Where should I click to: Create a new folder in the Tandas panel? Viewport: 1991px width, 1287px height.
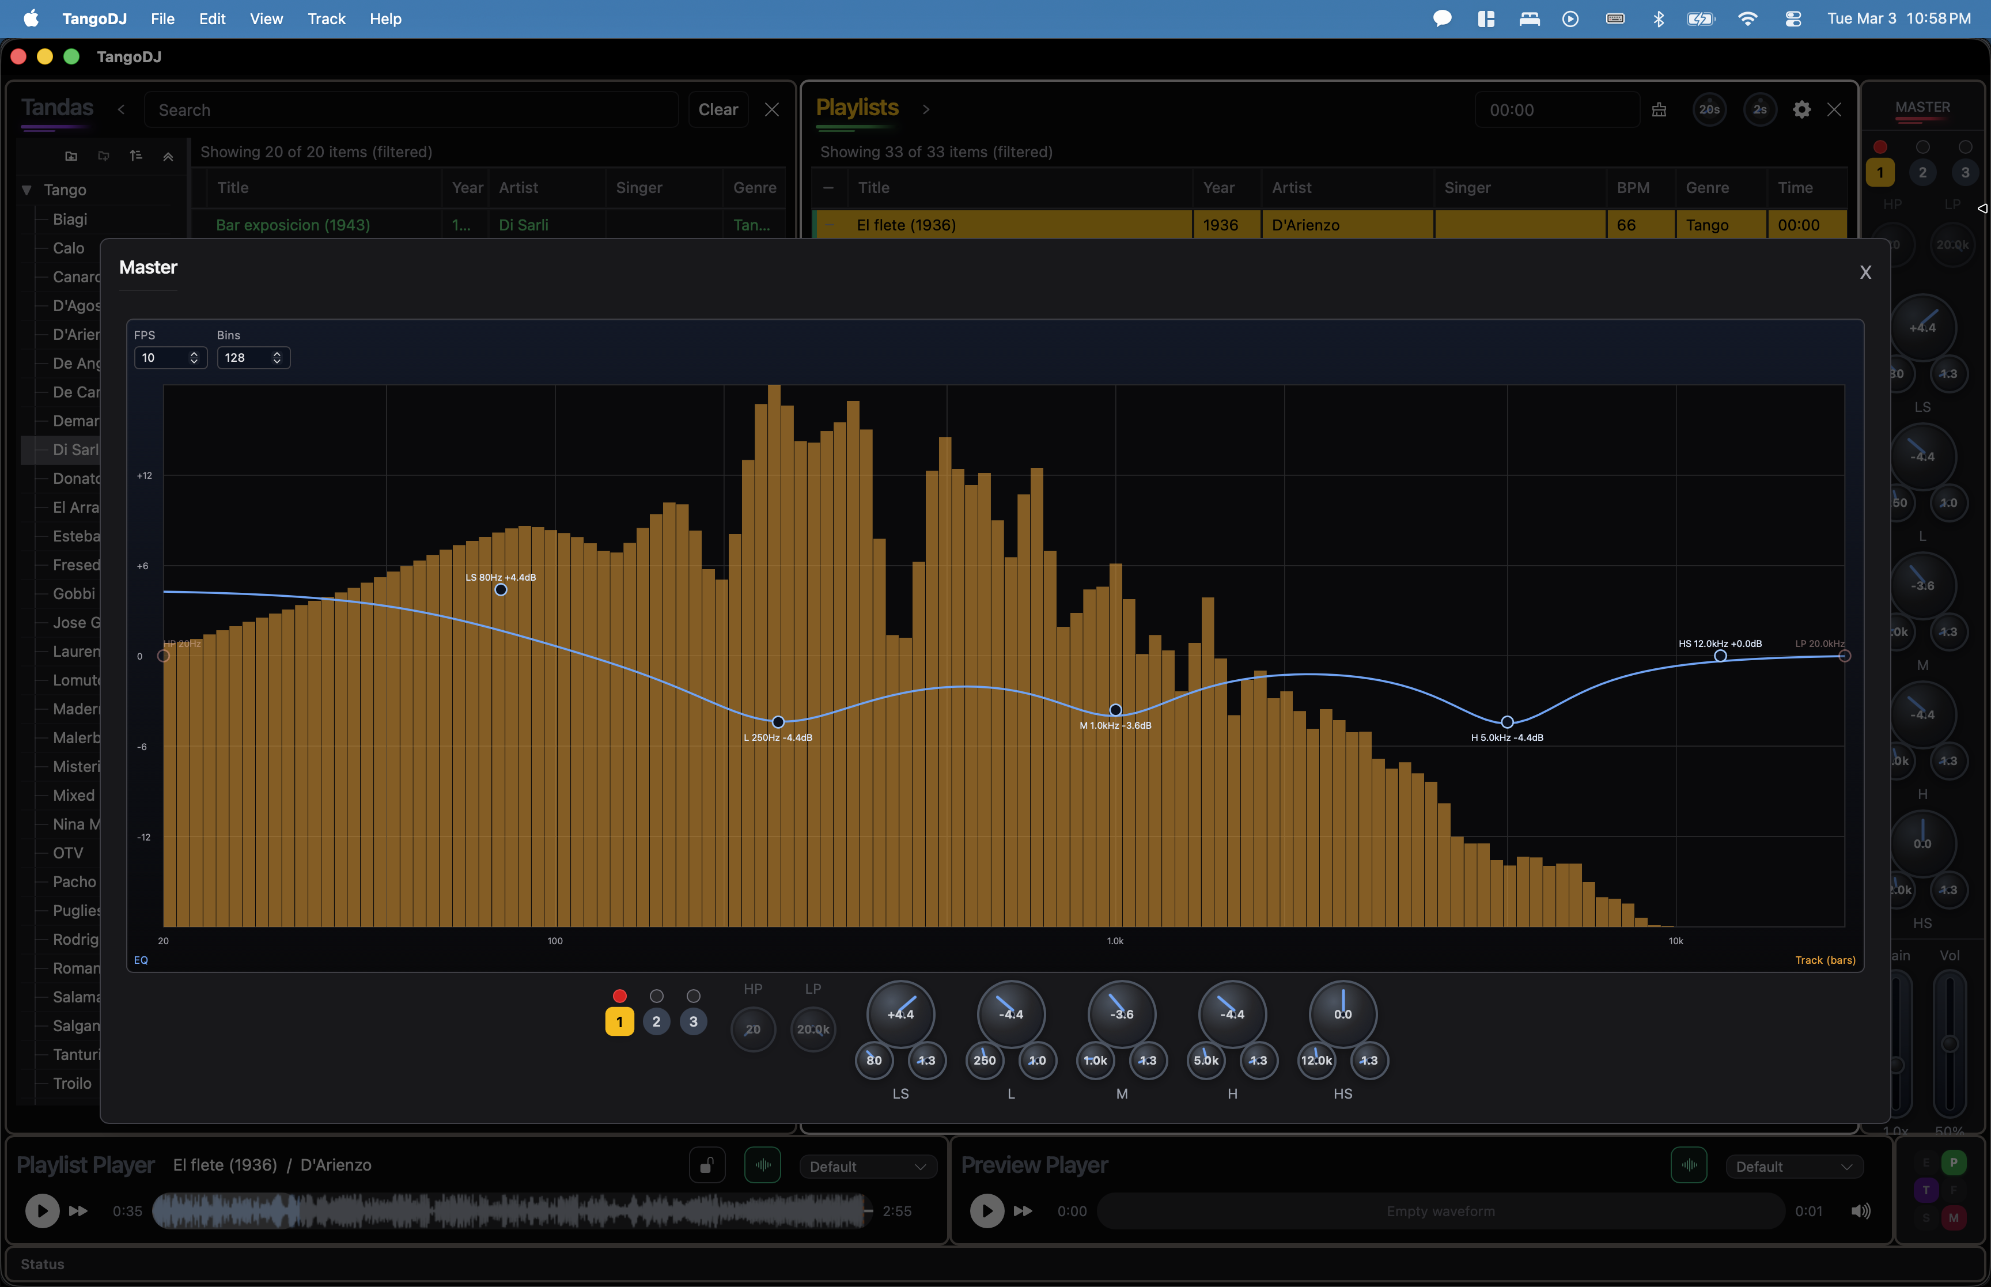tap(70, 156)
